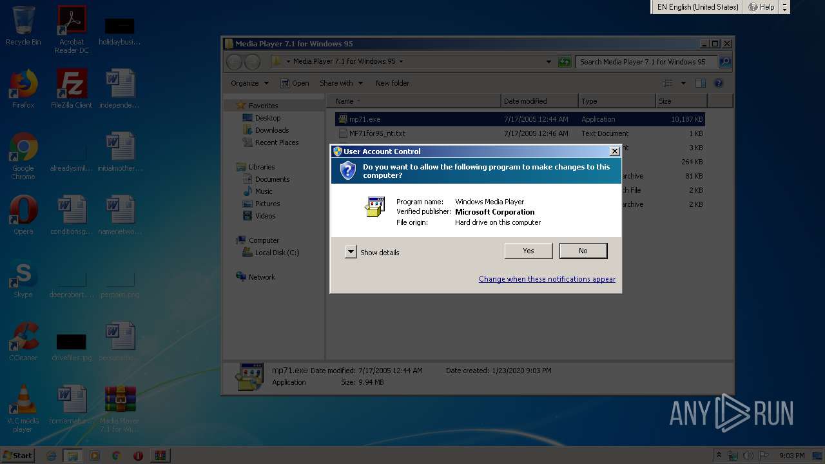Open Recycle Bin desktop icon
This screenshot has height=464, width=825.
click(x=23, y=26)
